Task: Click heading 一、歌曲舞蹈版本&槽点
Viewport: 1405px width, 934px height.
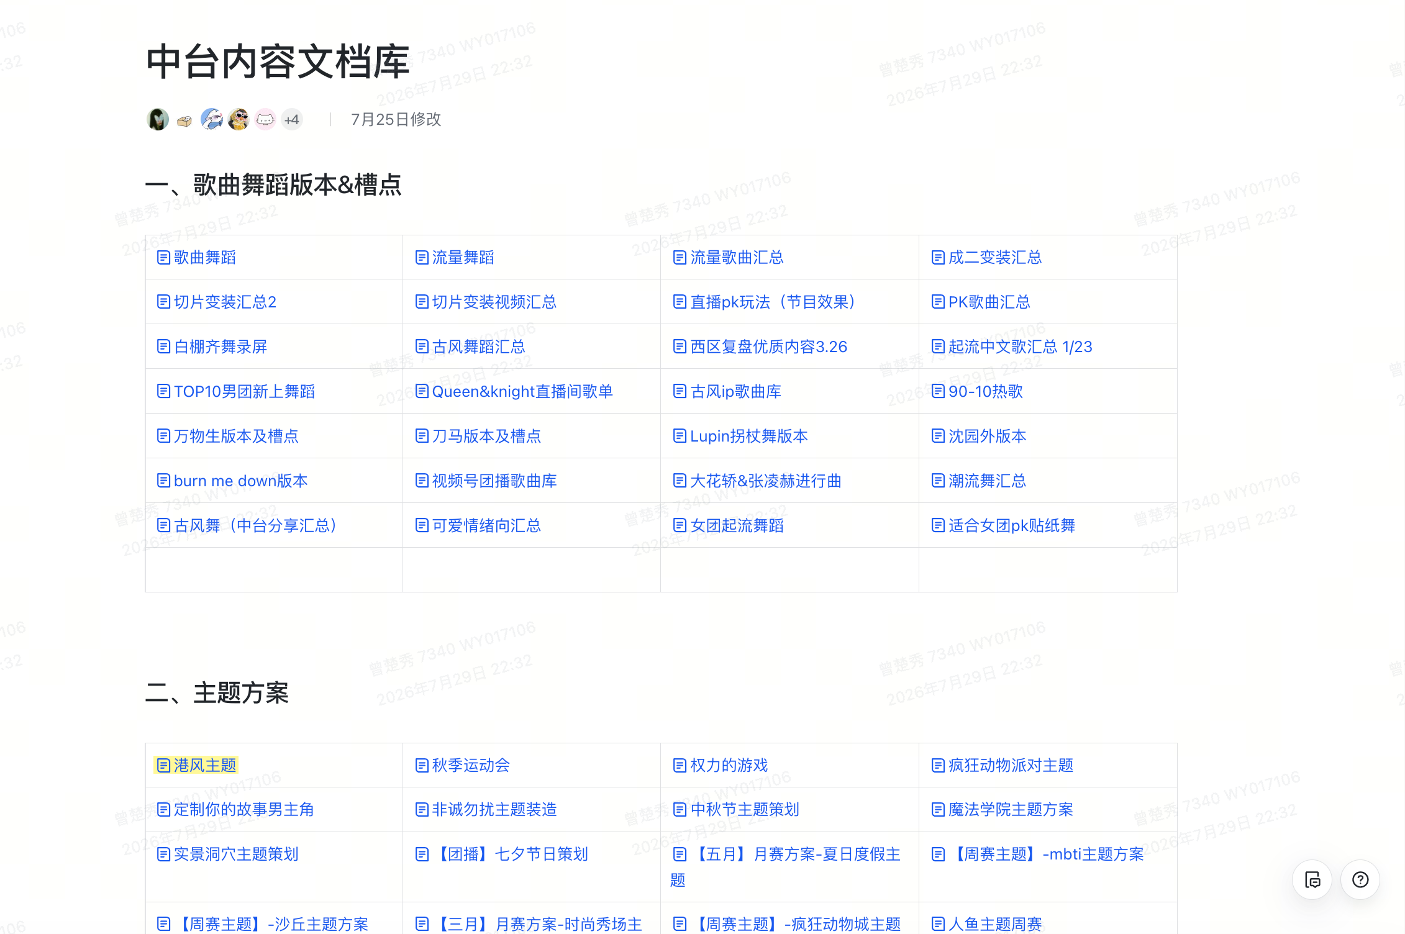Action: coord(273,185)
